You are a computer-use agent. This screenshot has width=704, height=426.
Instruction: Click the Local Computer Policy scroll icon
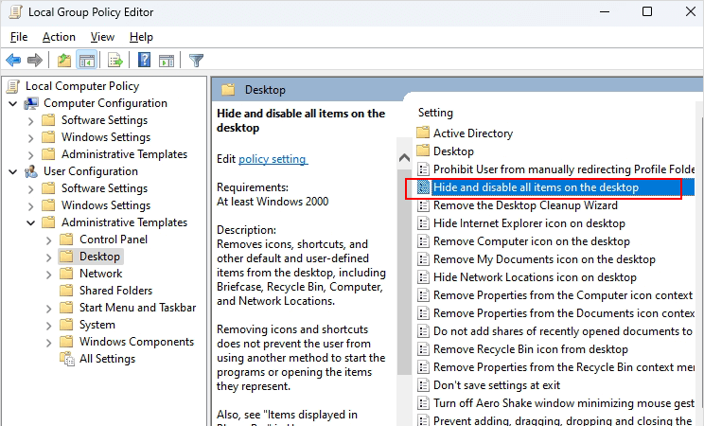[x=13, y=86]
